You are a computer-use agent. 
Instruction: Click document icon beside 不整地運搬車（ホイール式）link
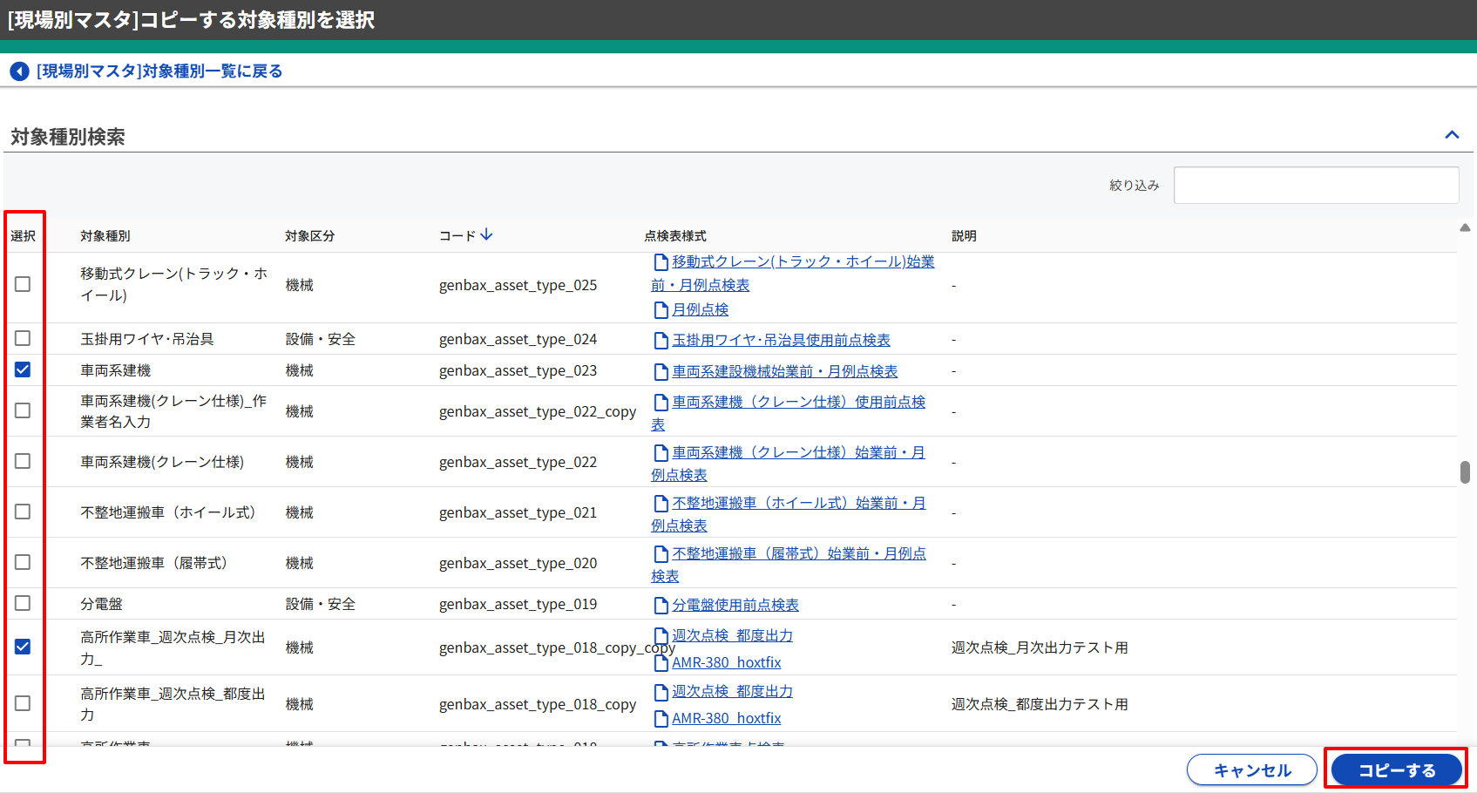coord(661,504)
